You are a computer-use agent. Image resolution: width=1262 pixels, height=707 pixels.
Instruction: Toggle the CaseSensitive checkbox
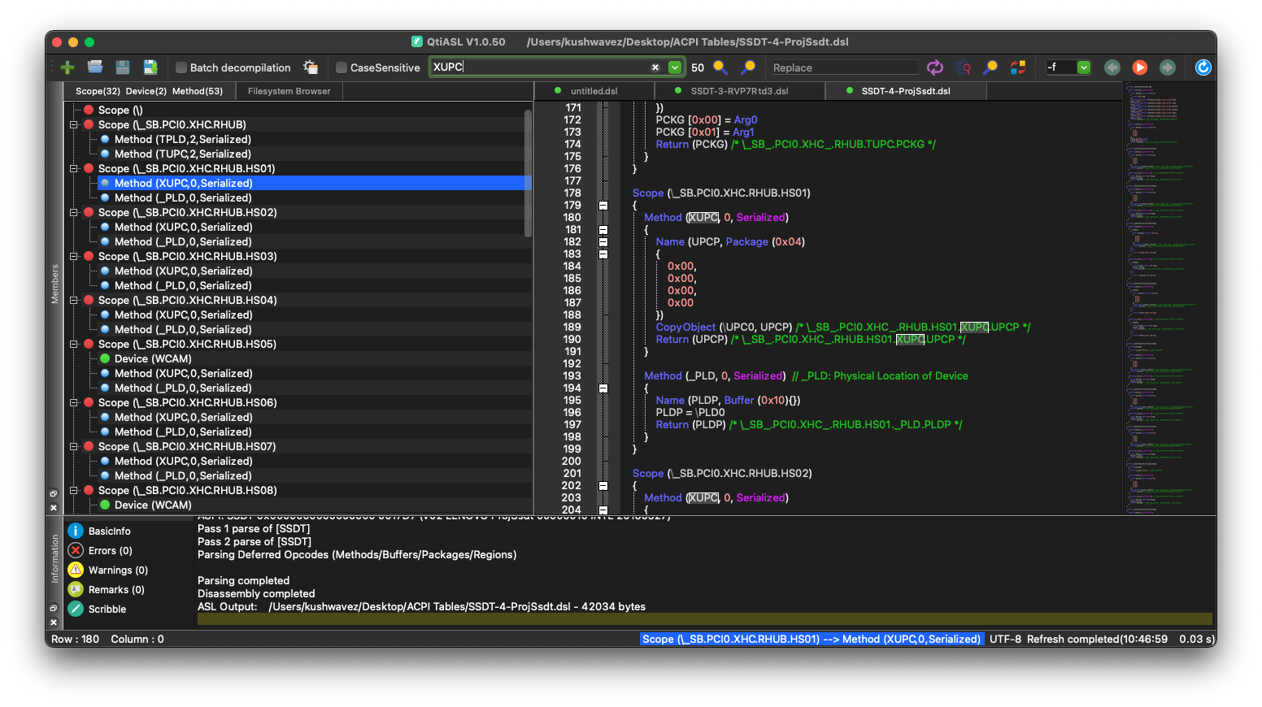coord(342,67)
